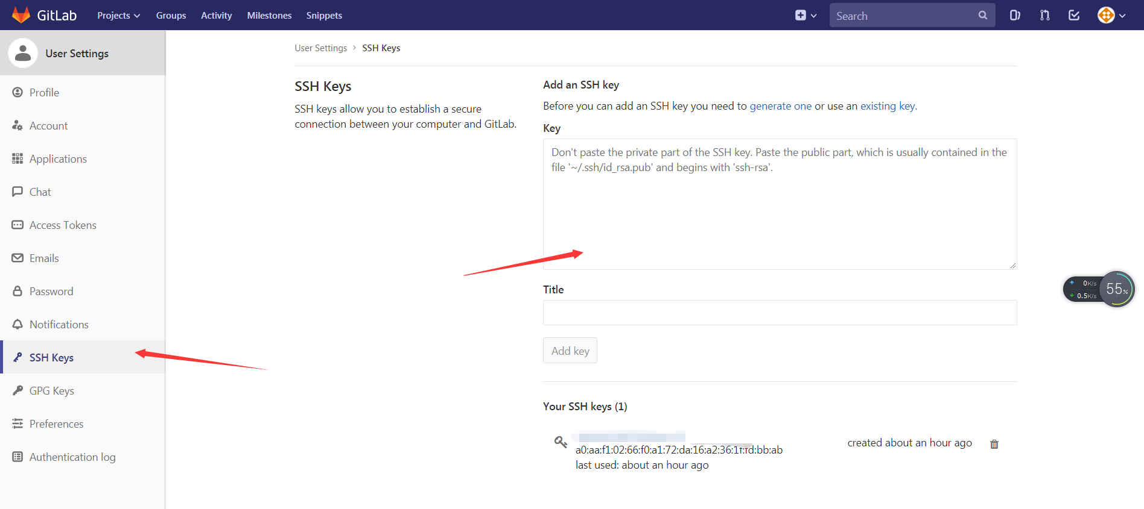Click the User Settings avatar icon
Viewport: 1144px width, 509px height.
pos(23,53)
